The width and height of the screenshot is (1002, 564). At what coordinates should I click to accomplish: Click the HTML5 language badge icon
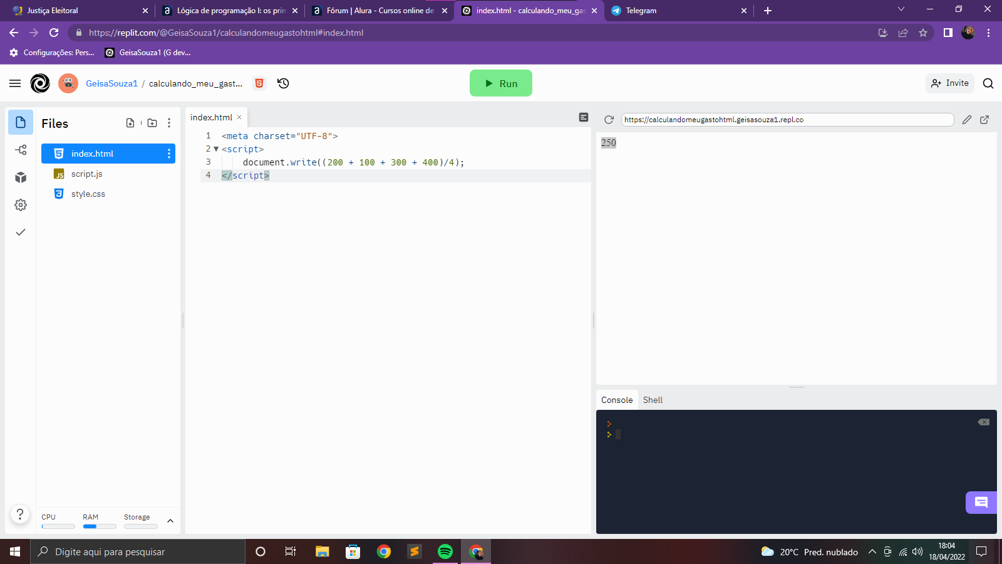coord(259,83)
